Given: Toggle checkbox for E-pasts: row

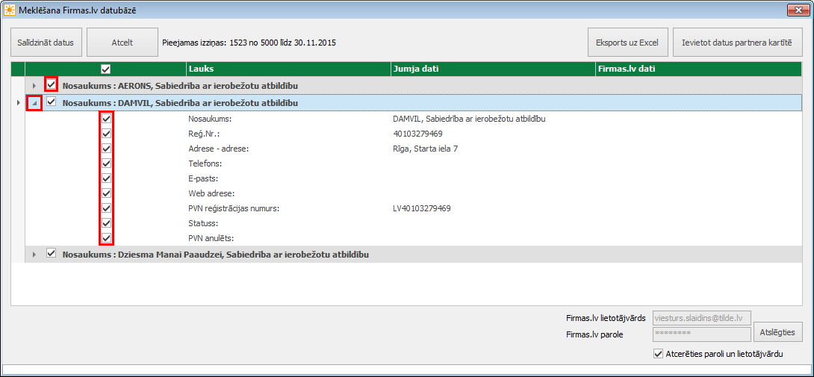Looking at the screenshot, I should 106,178.
